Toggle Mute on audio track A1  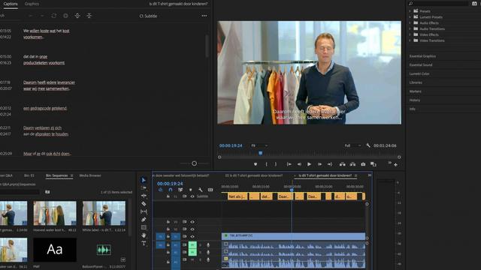point(192,245)
